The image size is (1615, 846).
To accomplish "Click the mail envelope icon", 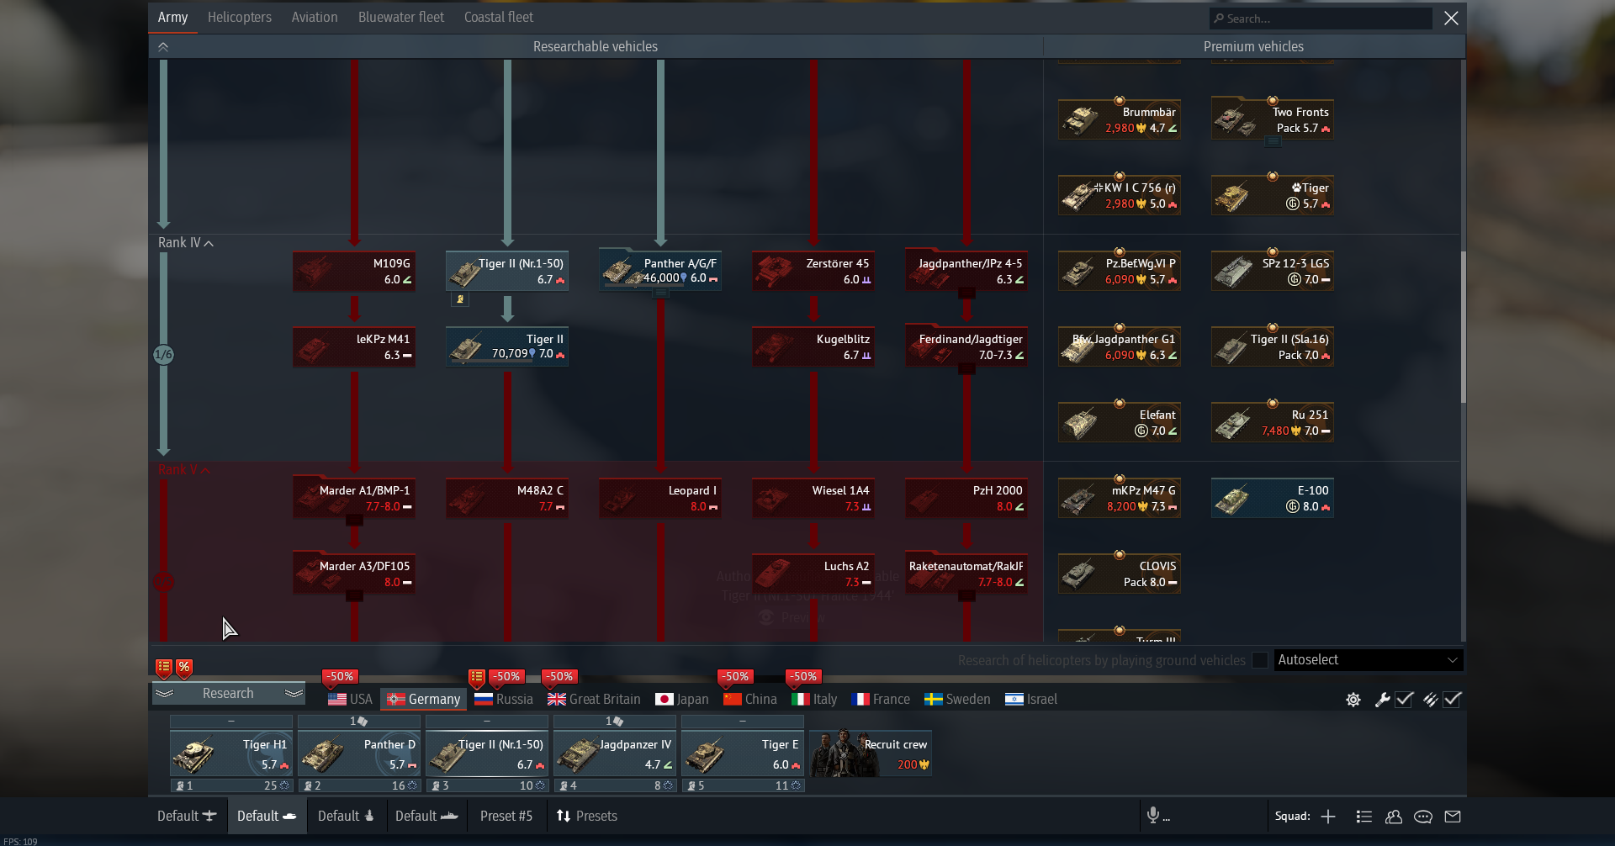I will click(1453, 817).
